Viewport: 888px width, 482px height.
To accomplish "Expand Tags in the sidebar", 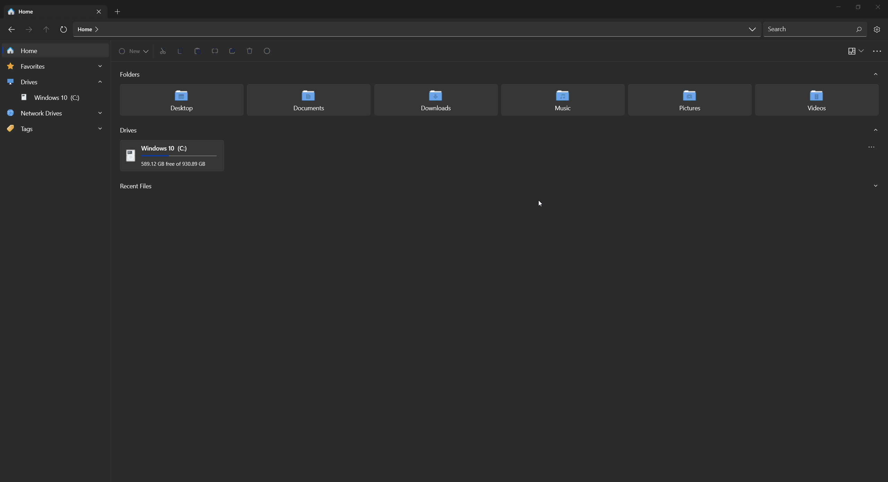I will tap(100, 129).
